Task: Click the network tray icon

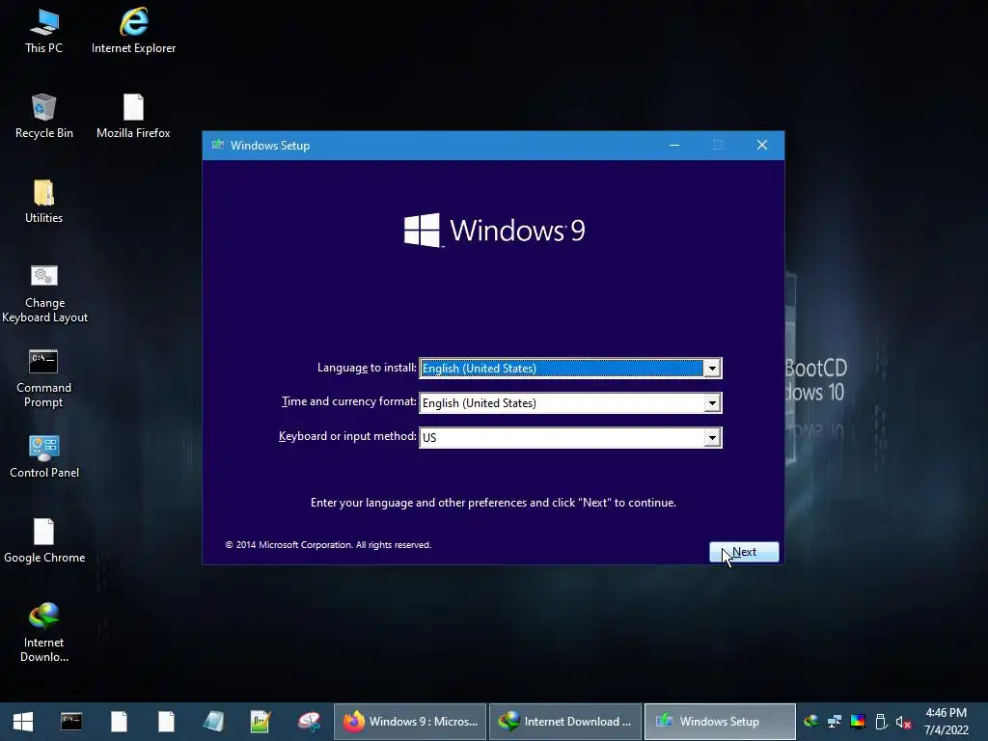Action: click(835, 722)
